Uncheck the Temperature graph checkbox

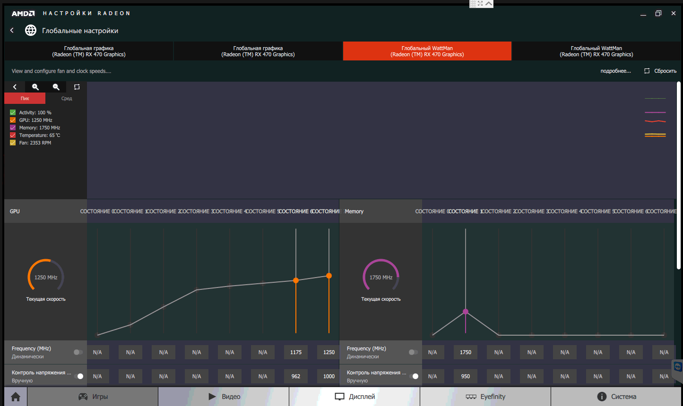click(13, 135)
